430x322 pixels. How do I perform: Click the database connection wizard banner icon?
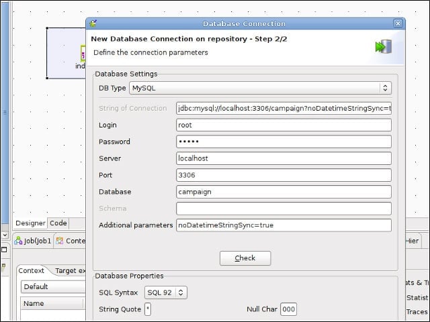click(384, 46)
